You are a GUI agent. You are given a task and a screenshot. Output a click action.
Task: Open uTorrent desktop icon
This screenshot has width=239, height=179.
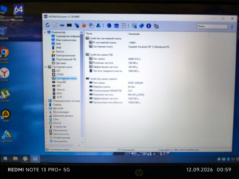tap(5, 95)
